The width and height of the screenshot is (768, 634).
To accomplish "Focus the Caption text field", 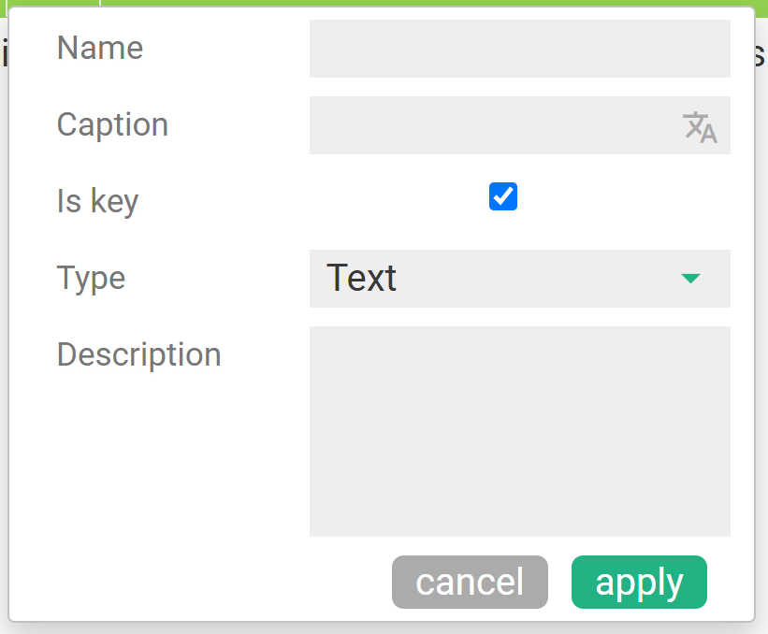I will pyautogui.click(x=520, y=125).
